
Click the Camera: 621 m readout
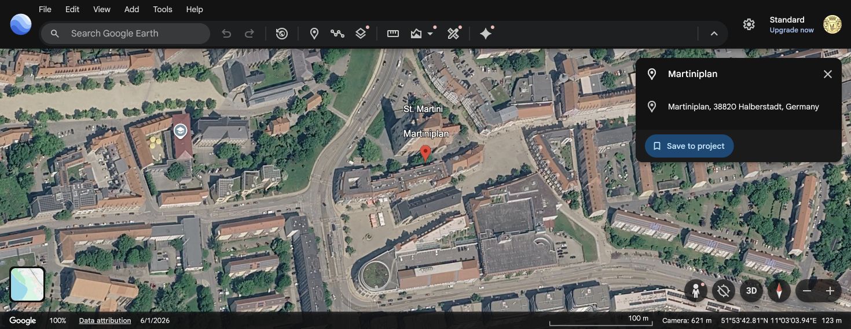tap(687, 320)
